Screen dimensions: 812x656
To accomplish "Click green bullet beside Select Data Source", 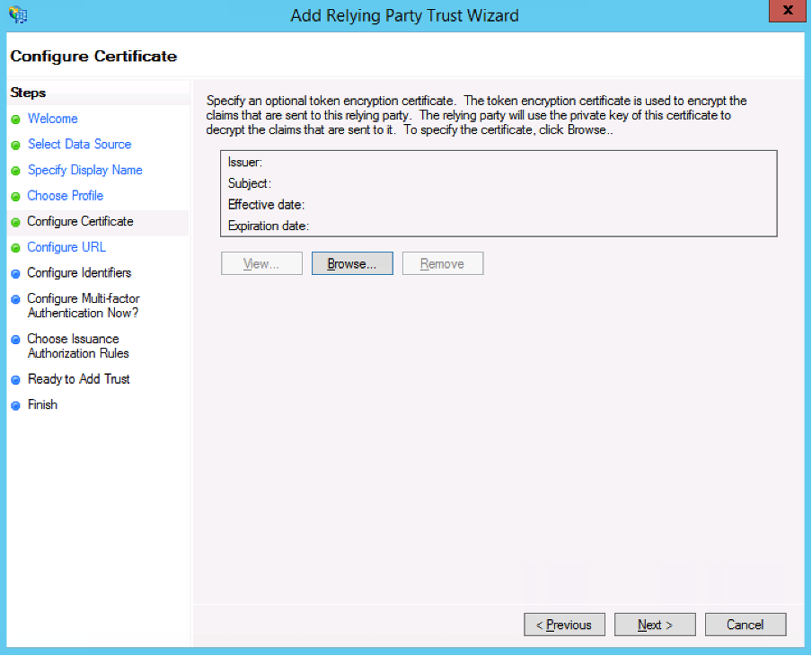I will [15, 145].
